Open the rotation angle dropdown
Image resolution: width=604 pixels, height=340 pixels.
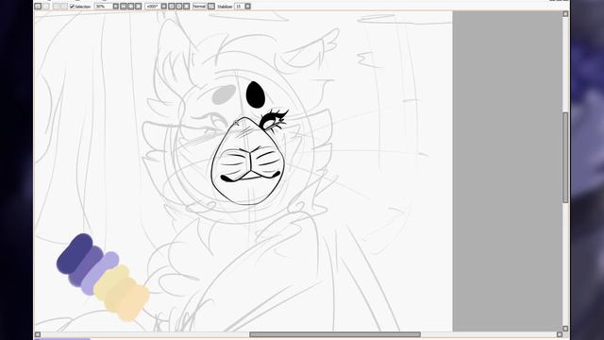[163, 7]
